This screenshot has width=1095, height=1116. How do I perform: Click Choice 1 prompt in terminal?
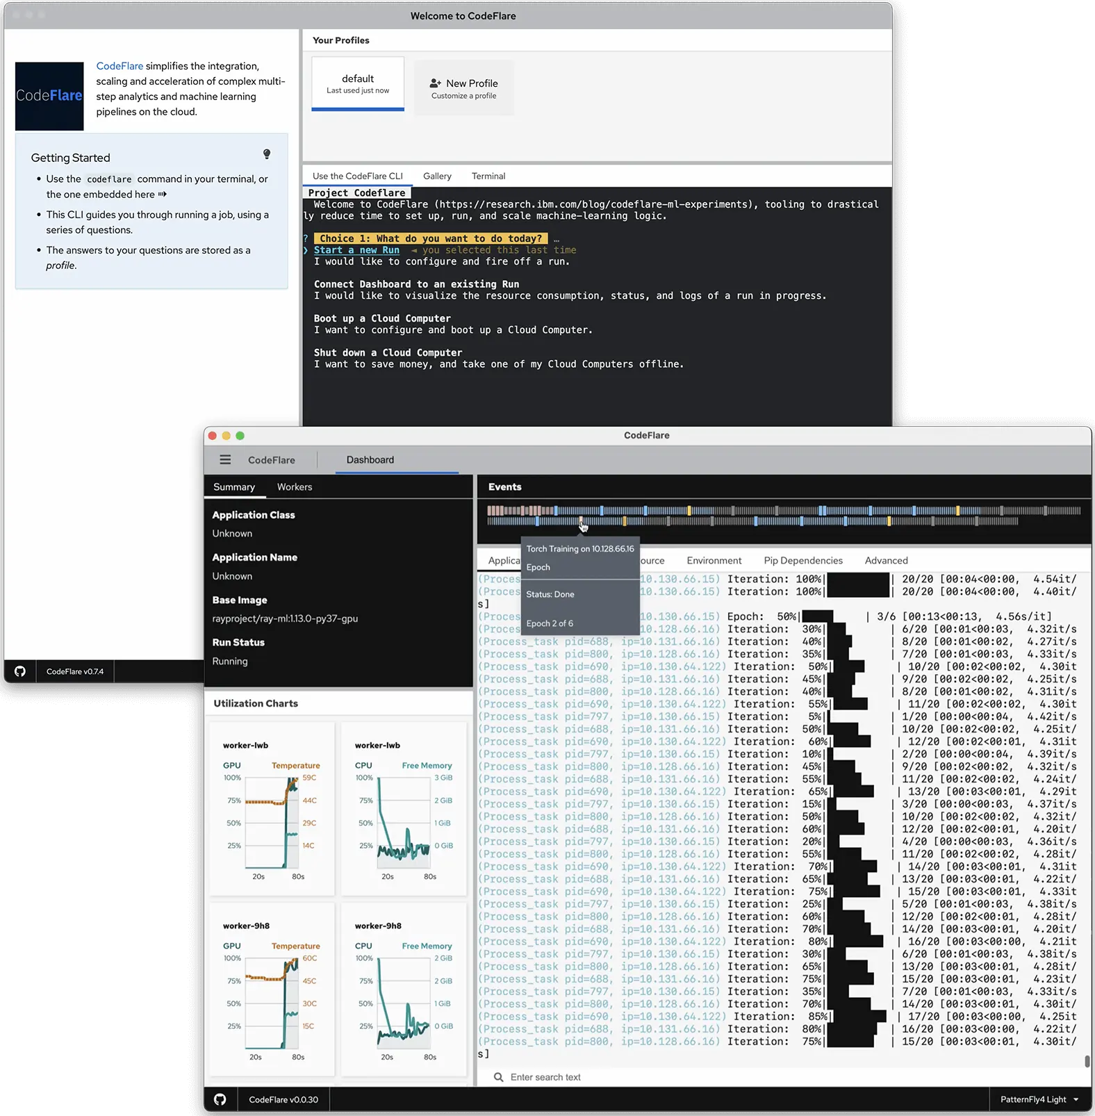click(x=431, y=238)
